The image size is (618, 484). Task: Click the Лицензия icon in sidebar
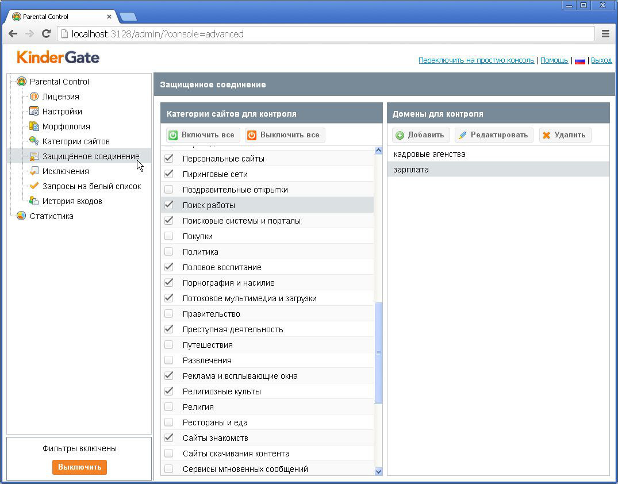pos(34,97)
